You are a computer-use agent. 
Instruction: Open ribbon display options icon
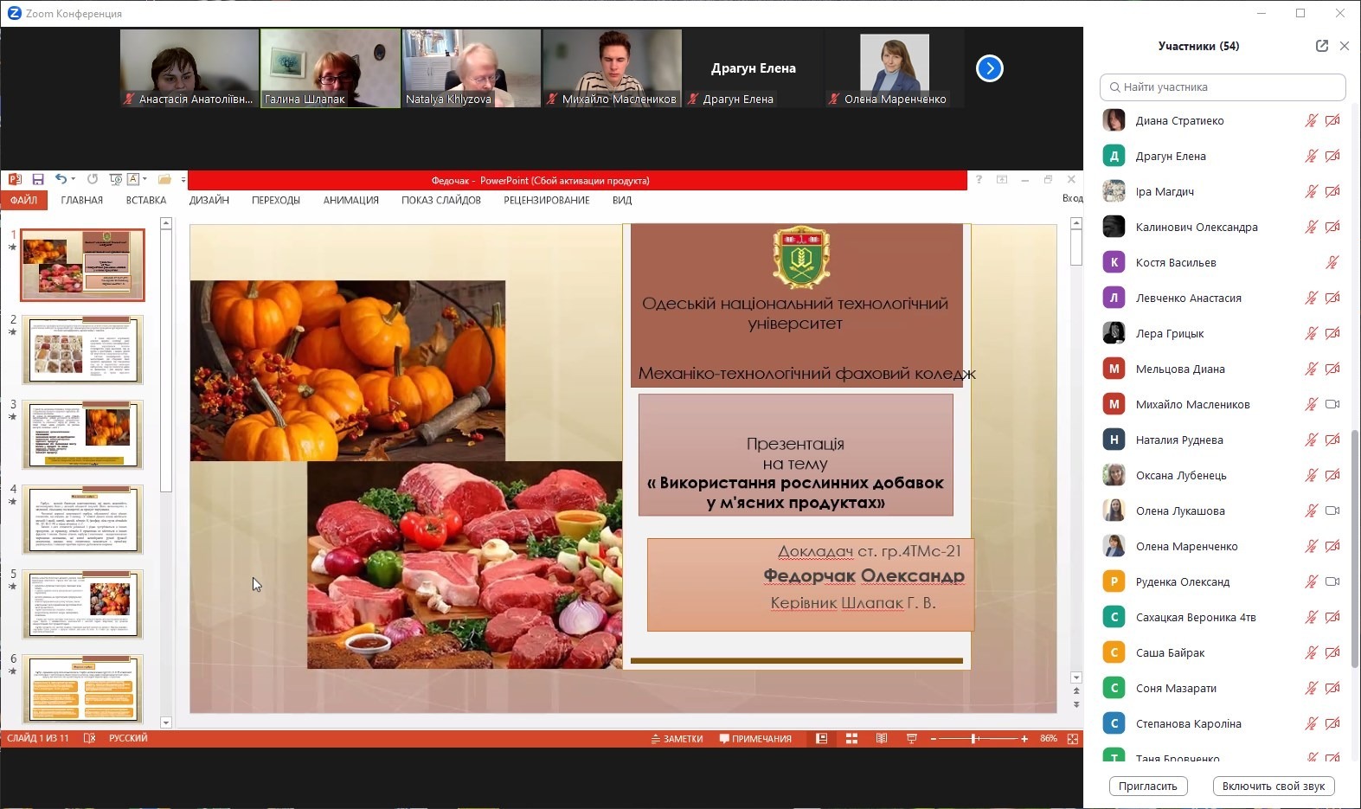tap(1002, 180)
